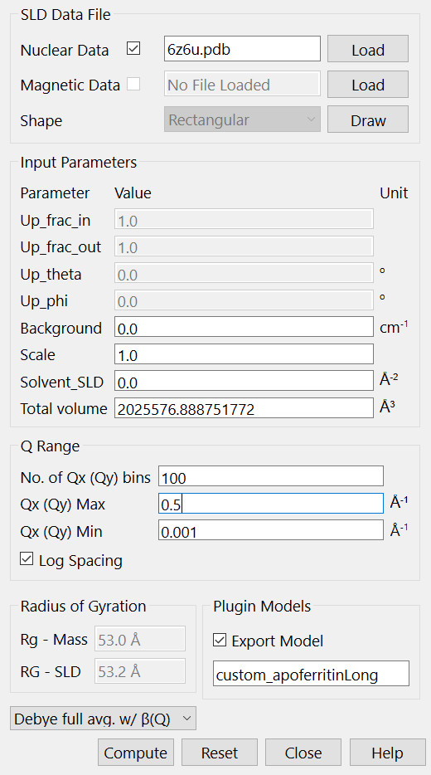Image resolution: width=431 pixels, height=775 pixels.
Task: Close the calculator dialog
Action: [303, 753]
